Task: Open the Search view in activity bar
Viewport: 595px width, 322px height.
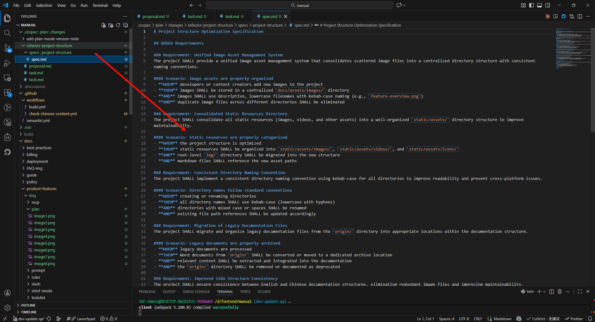Action: (7, 33)
